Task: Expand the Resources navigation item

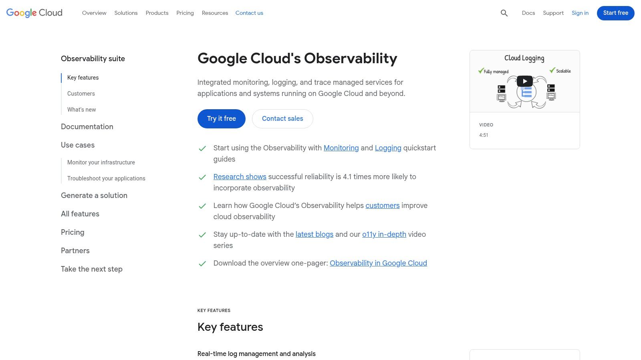Action: tap(215, 13)
